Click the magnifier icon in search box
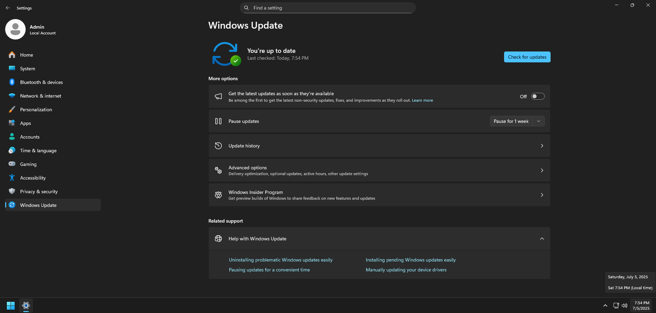Screen dimensions: 656x313 [x=247, y=8]
